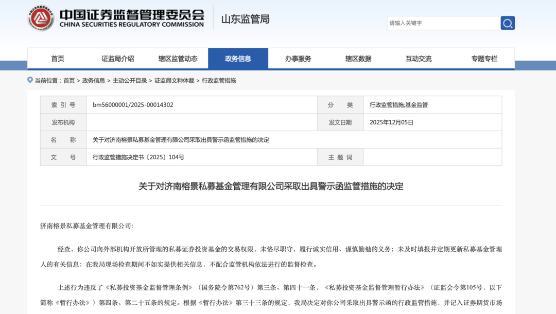
Task: Click the index number bm56000001/2025-00014302
Action: [x=133, y=105]
